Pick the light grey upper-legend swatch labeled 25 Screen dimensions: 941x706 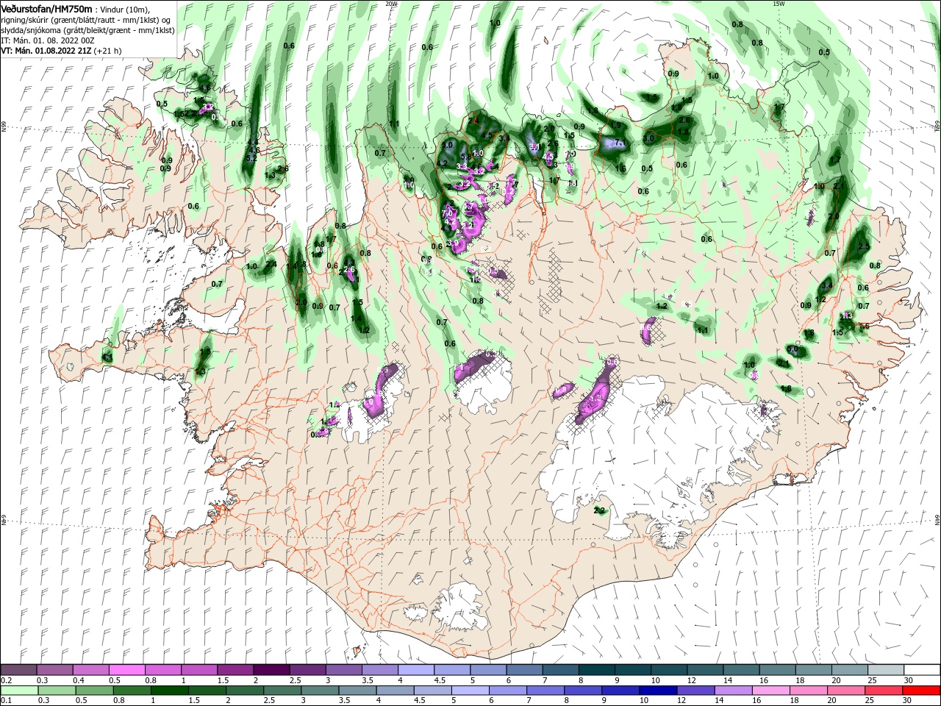885,670
